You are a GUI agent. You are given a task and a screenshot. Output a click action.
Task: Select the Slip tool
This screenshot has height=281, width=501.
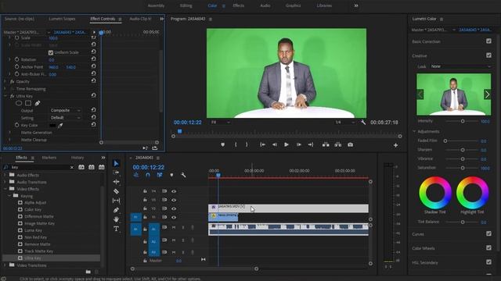(117, 201)
